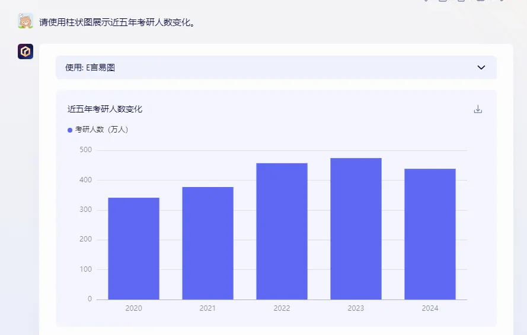Image resolution: width=527 pixels, height=335 pixels.
Task: Click the download chart icon
Action: (x=478, y=109)
